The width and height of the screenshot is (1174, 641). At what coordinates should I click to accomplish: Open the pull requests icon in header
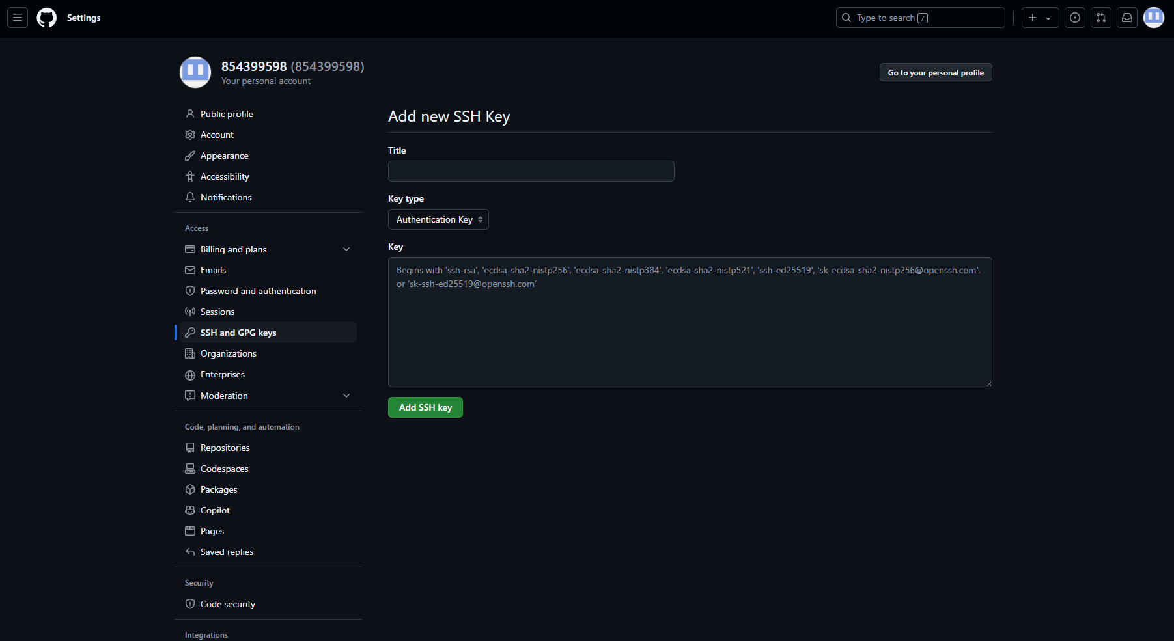pos(1101,18)
